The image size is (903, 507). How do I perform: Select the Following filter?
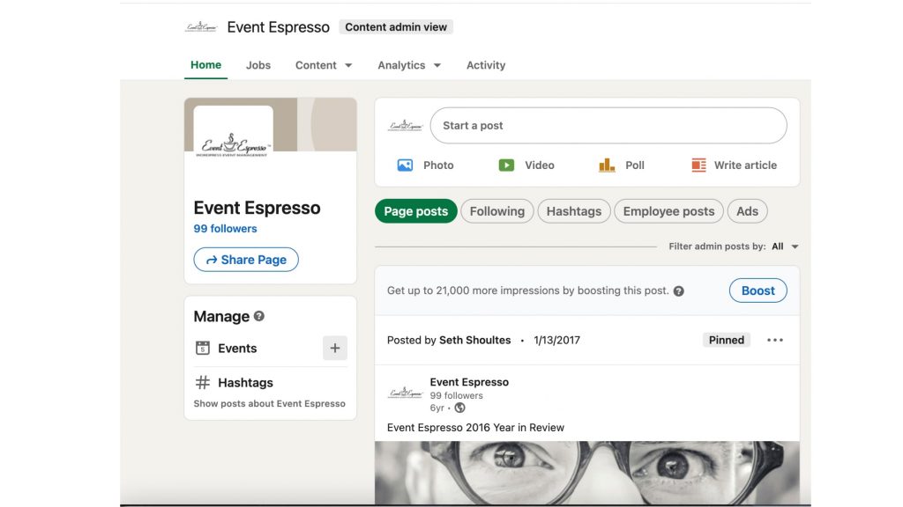coord(497,211)
